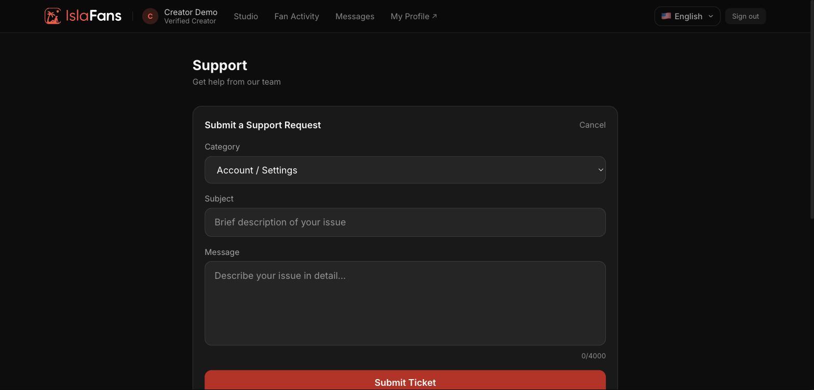Click the 'Get help from our team' subtitle
814x390 pixels.
coord(237,82)
